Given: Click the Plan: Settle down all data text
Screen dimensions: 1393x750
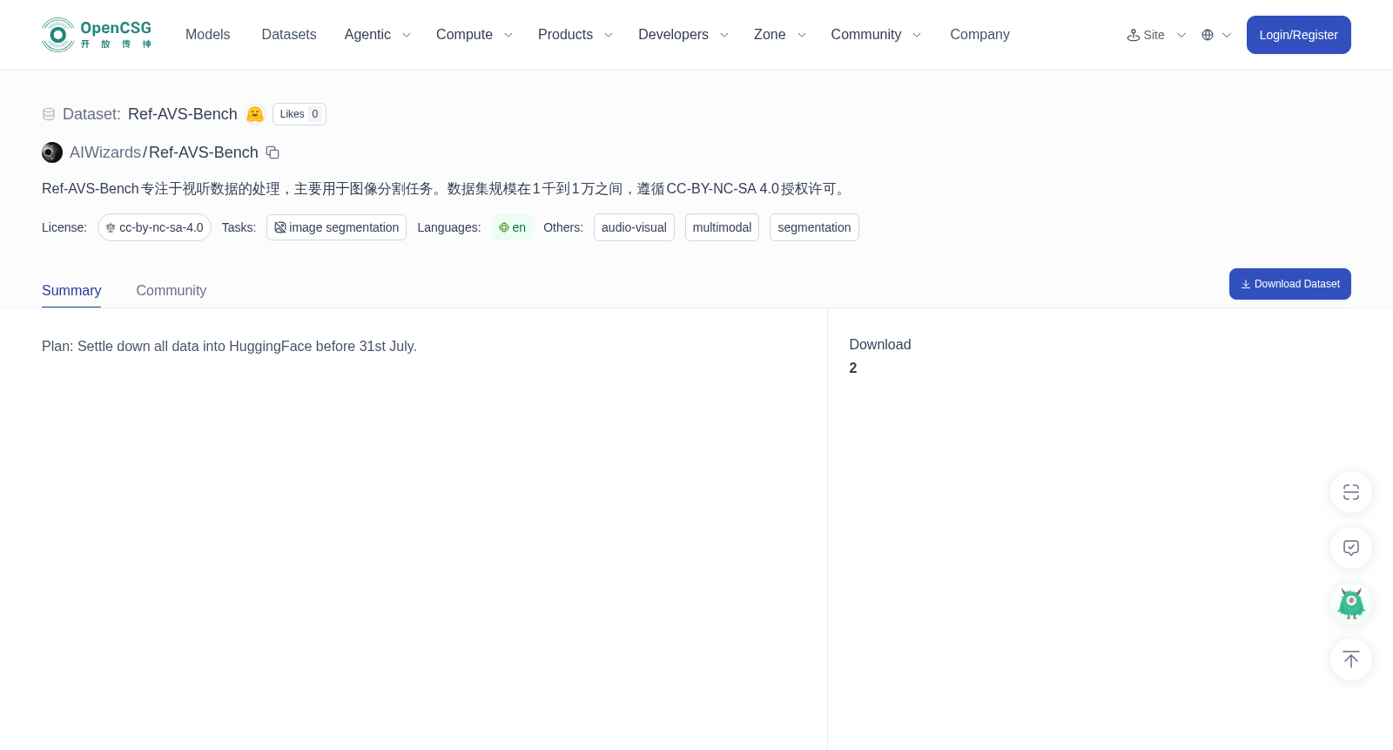Looking at the screenshot, I should [229, 347].
